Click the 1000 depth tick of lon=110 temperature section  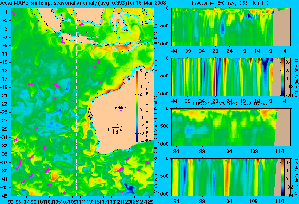tap(164, 44)
